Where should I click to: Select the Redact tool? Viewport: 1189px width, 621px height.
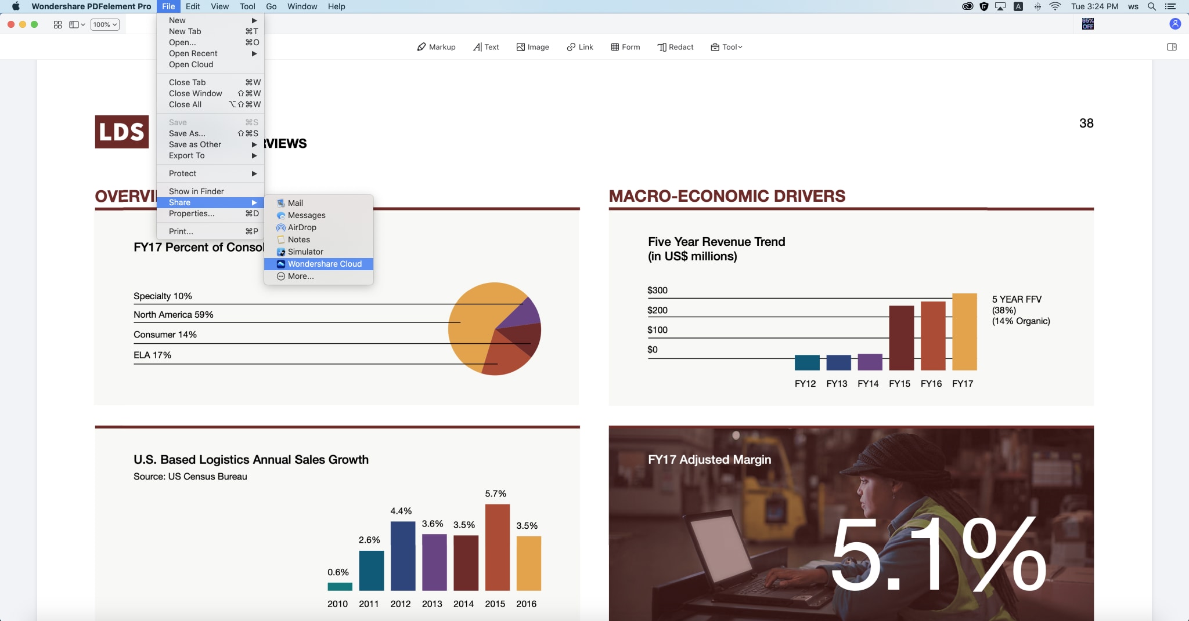click(x=675, y=47)
